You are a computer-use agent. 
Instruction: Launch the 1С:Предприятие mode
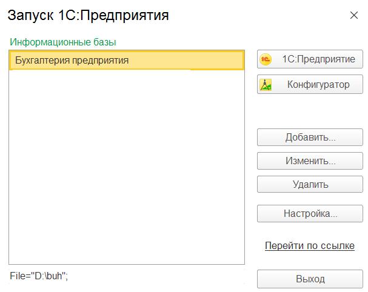click(x=310, y=59)
